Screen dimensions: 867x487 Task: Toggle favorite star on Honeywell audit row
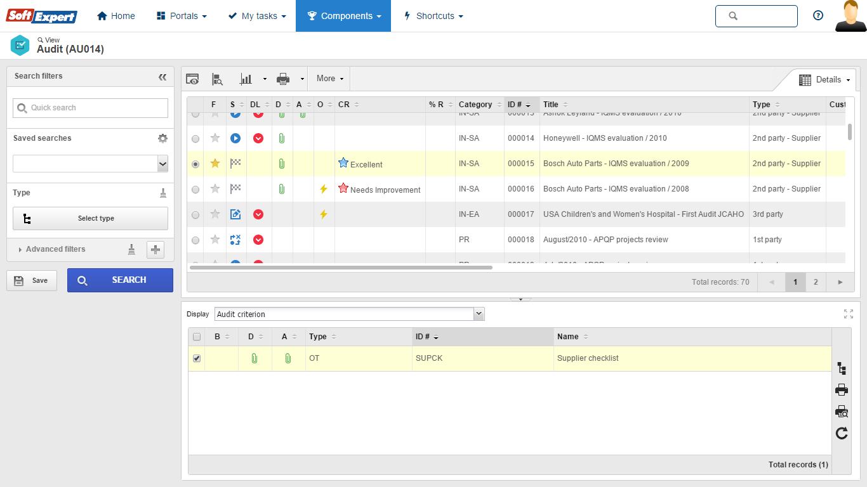[215, 138]
